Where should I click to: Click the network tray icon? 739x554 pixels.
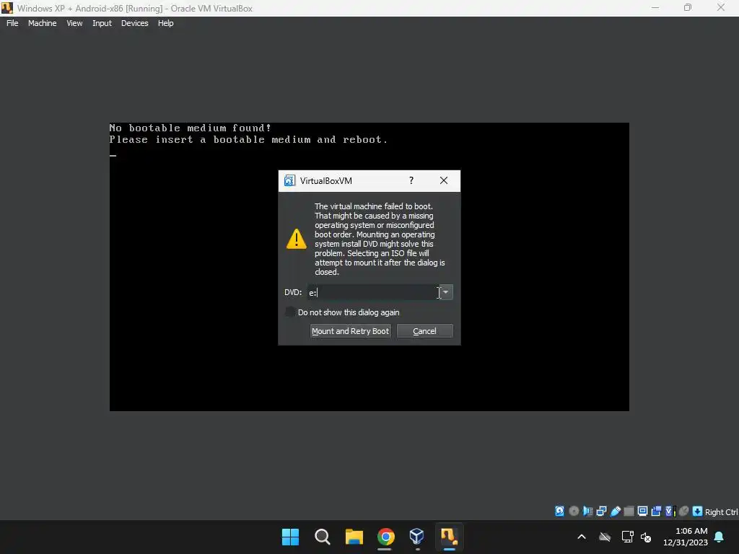[x=627, y=537]
